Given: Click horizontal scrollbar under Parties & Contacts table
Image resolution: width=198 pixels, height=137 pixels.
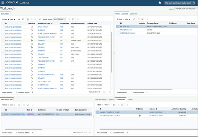Looking at the screenshot, I should click(x=146, y=89).
